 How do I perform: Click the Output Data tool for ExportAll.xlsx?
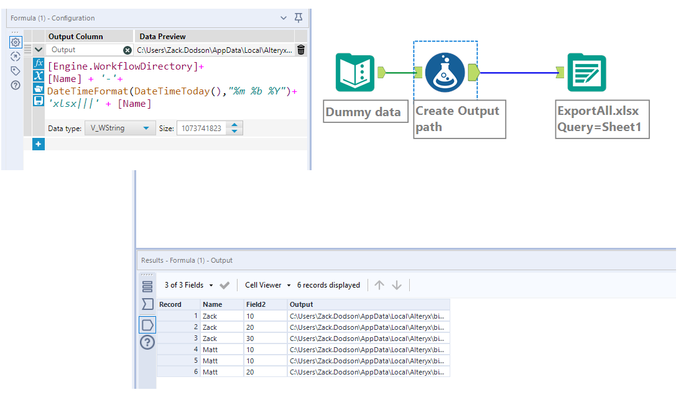[586, 73]
